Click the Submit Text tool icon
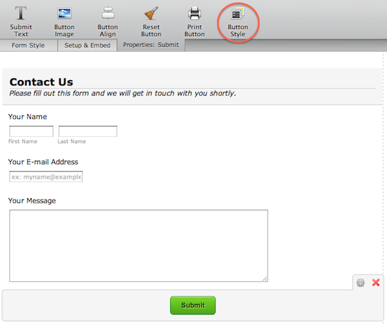The image size is (387, 326). coord(21,14)
